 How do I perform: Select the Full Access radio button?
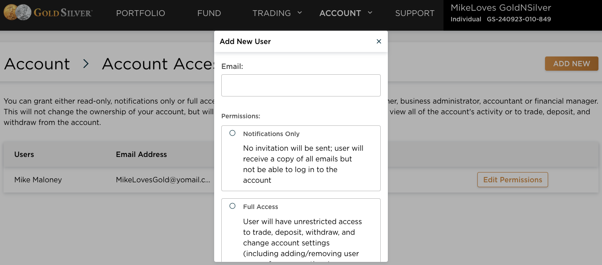coord(232,206)
